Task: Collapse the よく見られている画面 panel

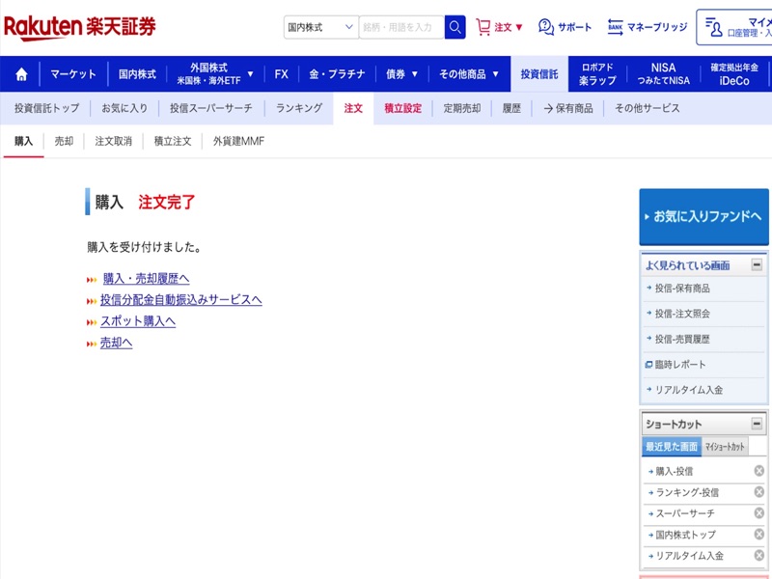Action: 757,264
